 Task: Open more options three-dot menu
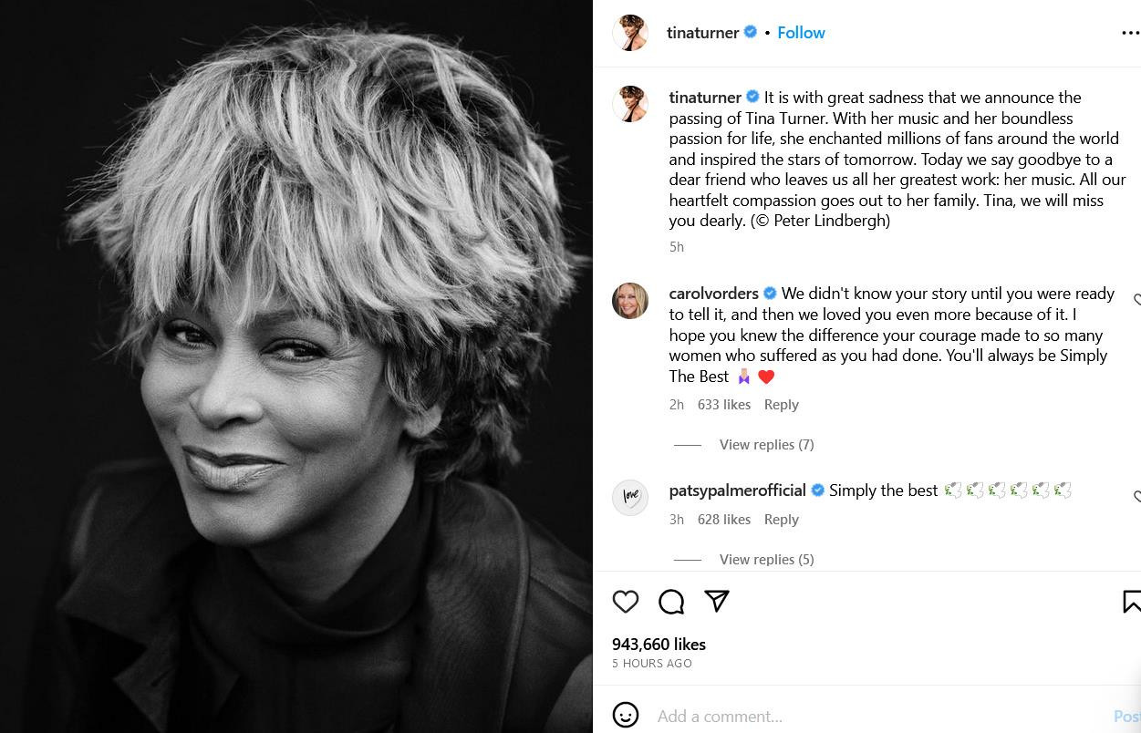(1130, 33)
